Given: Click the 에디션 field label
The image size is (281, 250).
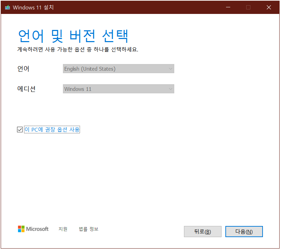Looking at the screenshot, I should coord(26,89).
